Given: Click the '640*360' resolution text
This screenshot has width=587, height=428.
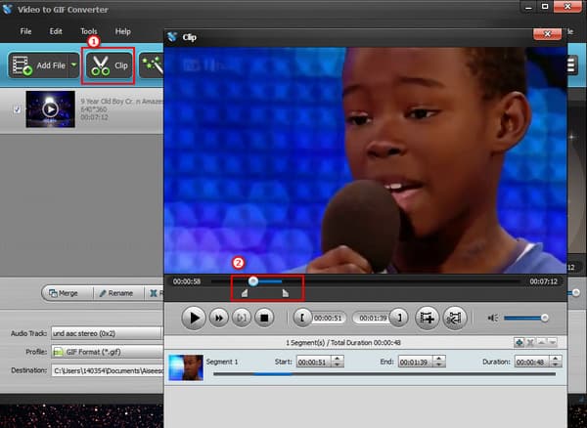Looking at the screenshot, I should pyautogui.click(x=94, y=109).
